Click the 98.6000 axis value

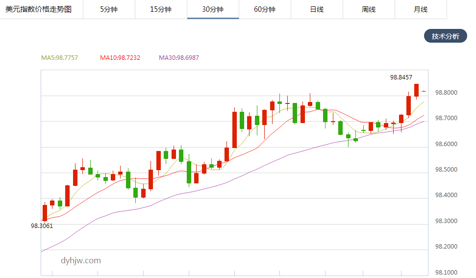tap(446, 144)
